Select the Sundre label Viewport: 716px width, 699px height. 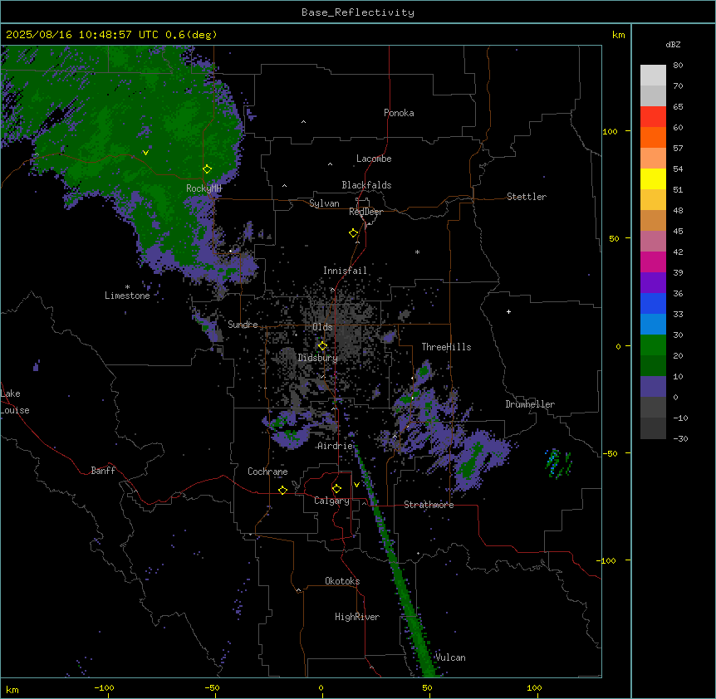(243, 325)
